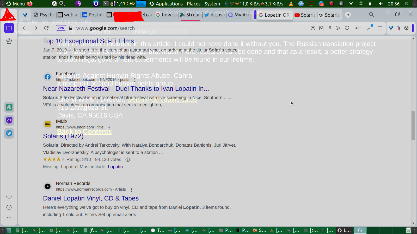Viewport: 417px width, 234px height.
Task: Open the History clock in the sidebar
Action: 9,207
